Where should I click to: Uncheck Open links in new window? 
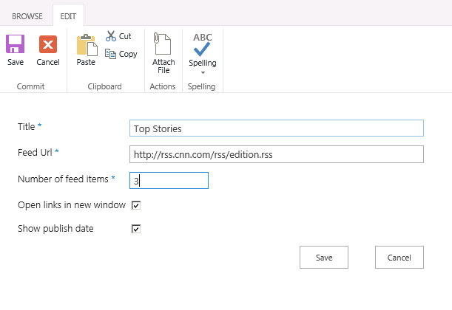click(x=136, y=205)
